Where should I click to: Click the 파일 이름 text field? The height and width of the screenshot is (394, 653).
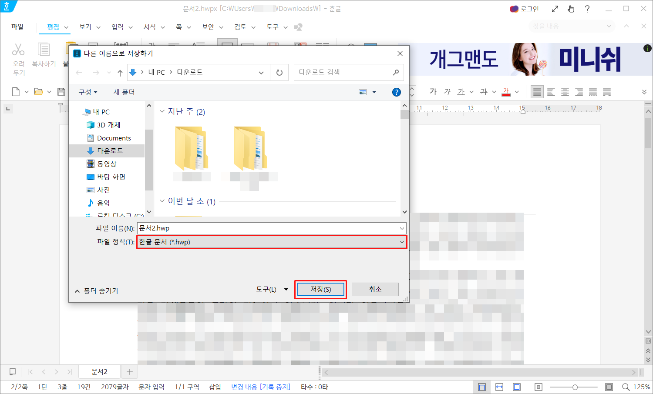(272, 228)
